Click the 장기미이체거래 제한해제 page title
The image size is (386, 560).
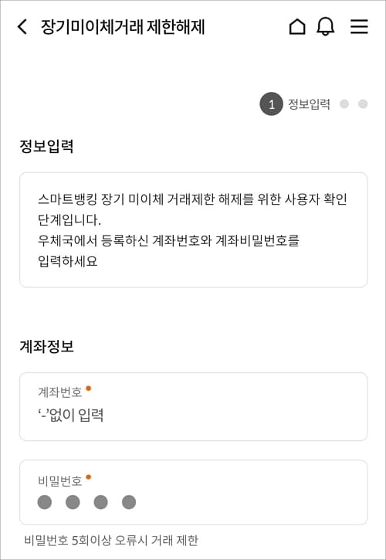coord(123,27)
